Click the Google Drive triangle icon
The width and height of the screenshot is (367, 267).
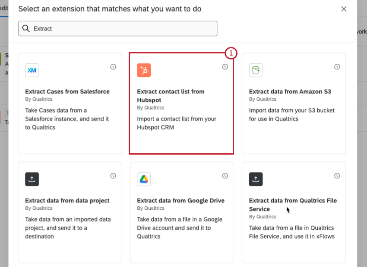144,179
